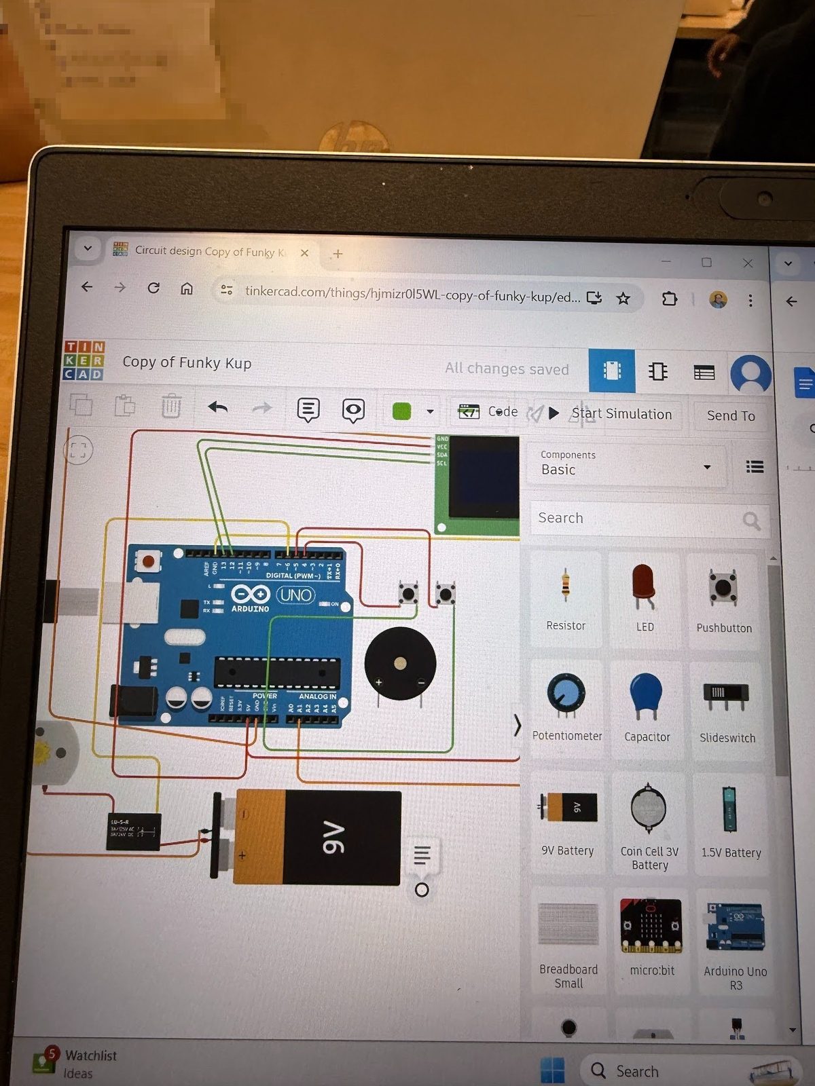Click the browser Forward arrow
This screenshot has width=815, height=1086.
click(120, 287)
